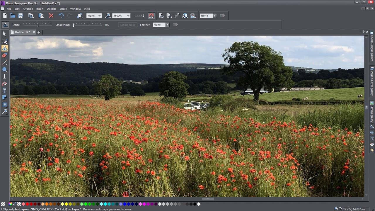Screen dimensions: 375x211
Task: Select the Photo edit tool
Action: click(x=4, y=41)
